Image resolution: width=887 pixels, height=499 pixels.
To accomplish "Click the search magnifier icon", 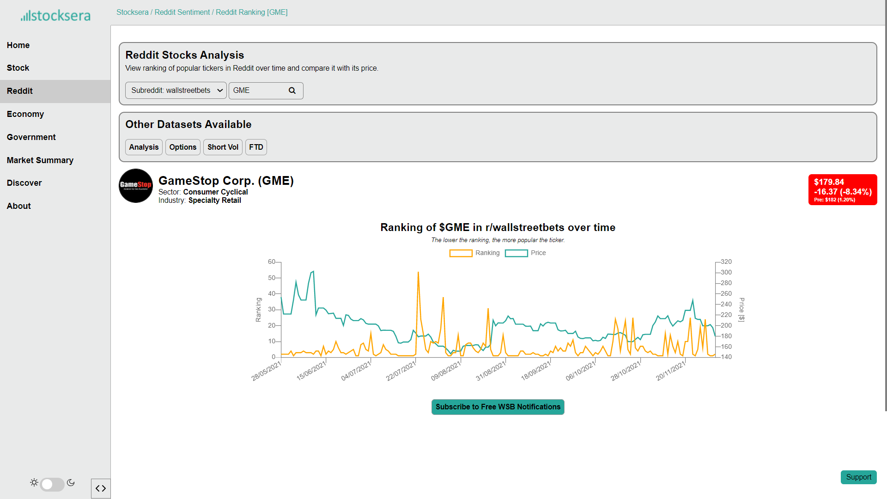I will tap(292, 91).
